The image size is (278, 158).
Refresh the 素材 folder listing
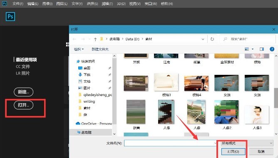pyautogui.click(x=212, y=39)
